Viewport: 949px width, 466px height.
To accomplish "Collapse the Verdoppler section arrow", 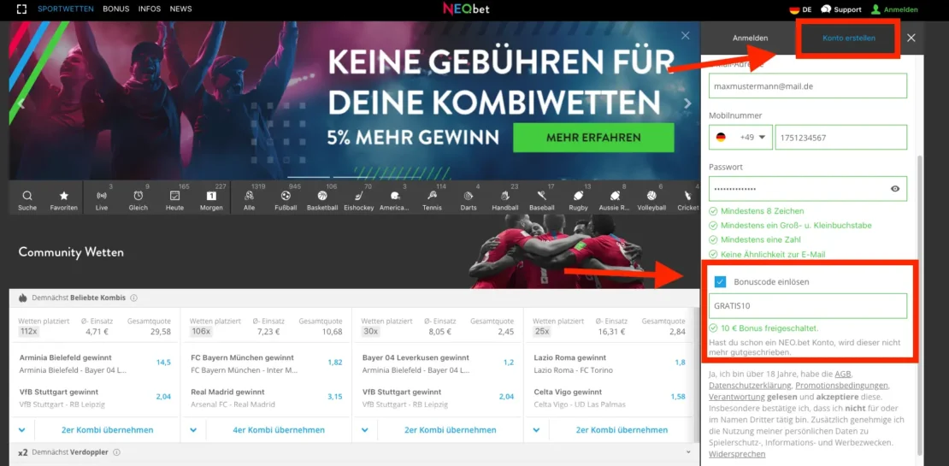I will [x=688, y=452].
